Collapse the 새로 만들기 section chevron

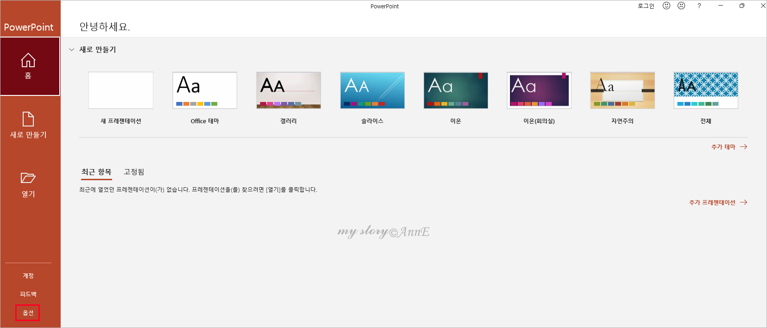[72, 50]
